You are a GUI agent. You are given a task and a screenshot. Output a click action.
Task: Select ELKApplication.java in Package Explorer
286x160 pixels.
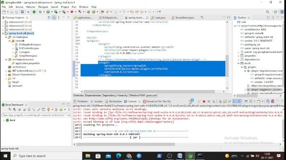click(x=30, y=44)
